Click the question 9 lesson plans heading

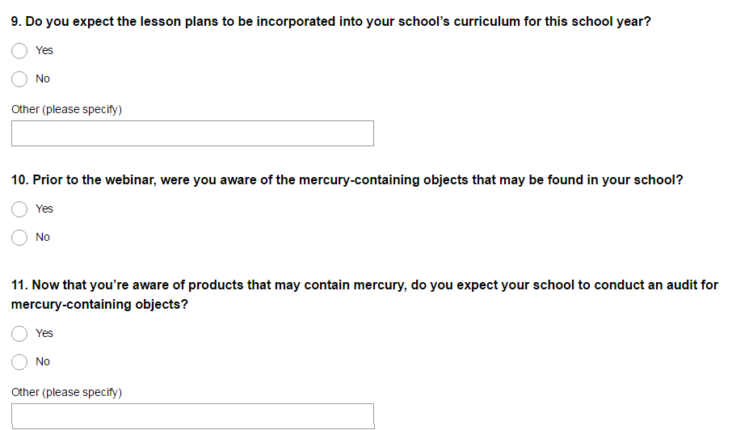(331, 21)
